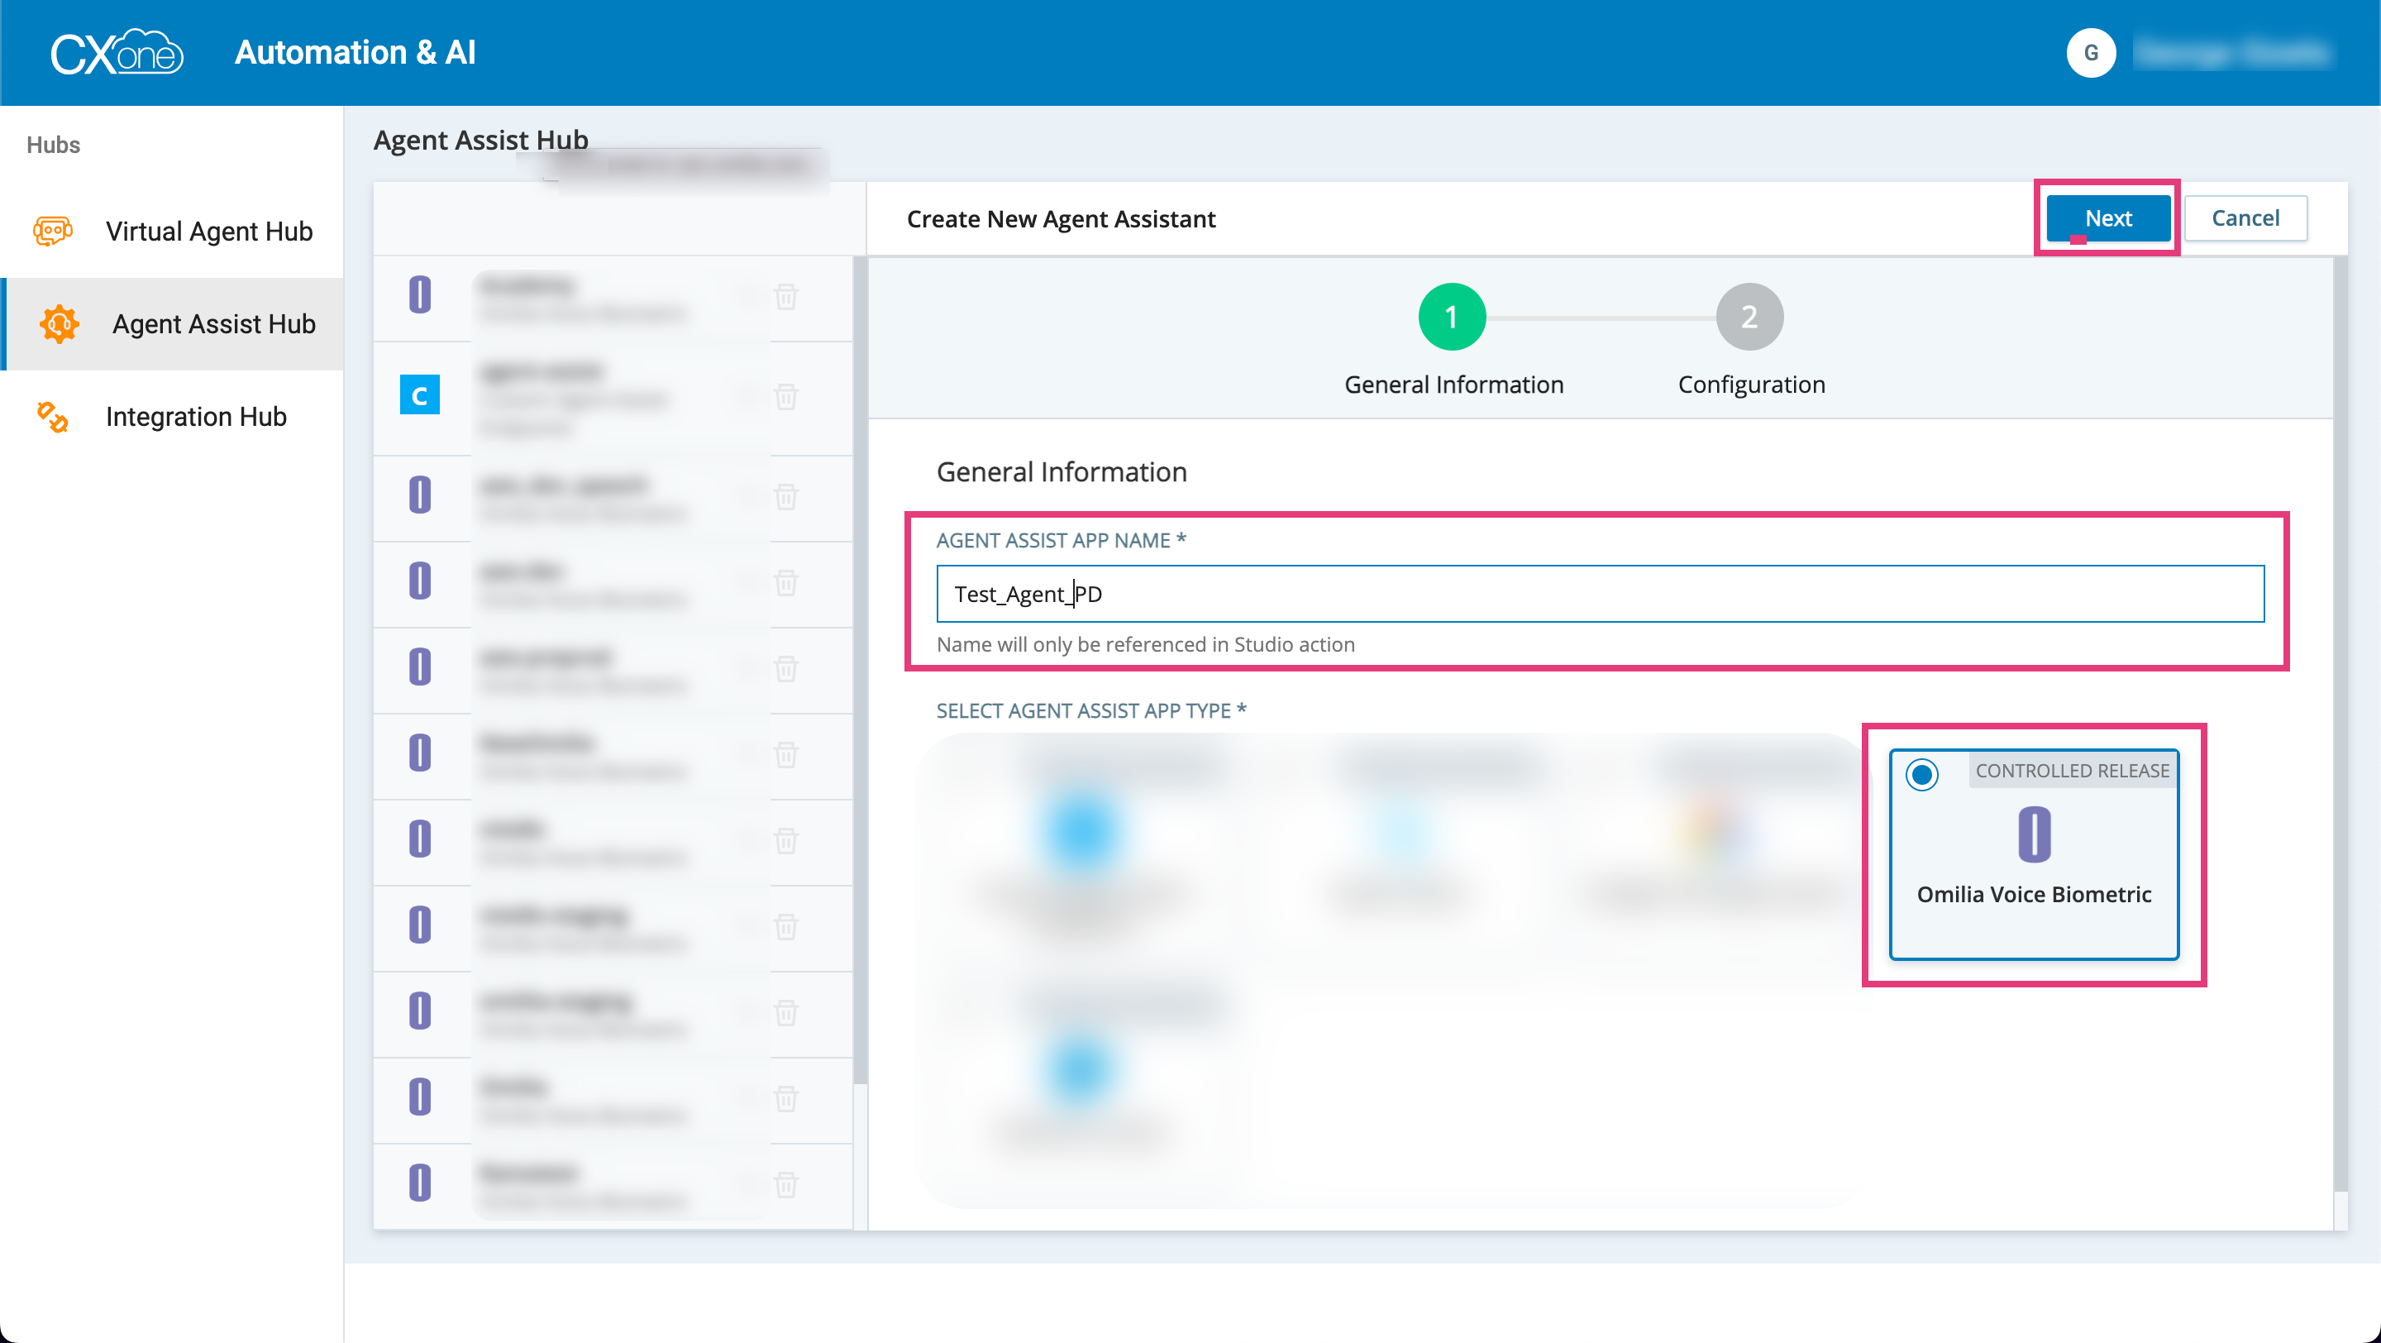Select Omilia Voice Biometric radio button

(1921, 775)
